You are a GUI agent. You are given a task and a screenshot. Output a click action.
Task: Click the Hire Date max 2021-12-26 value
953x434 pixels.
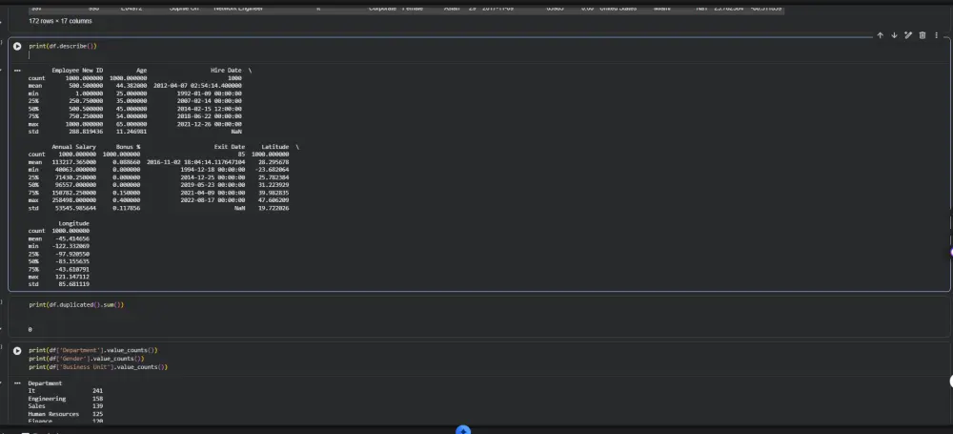pos(209,124)
